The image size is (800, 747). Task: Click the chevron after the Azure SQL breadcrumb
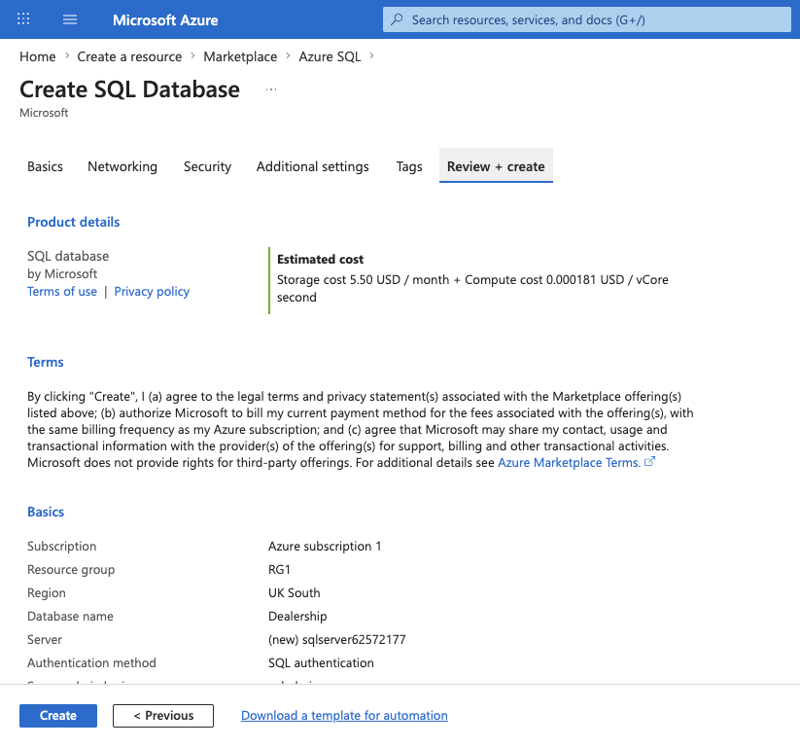[x=371, y=55]
